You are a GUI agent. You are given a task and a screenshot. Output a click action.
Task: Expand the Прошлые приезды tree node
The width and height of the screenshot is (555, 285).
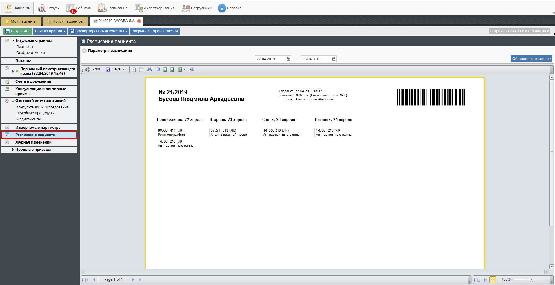tap(13, 150)
